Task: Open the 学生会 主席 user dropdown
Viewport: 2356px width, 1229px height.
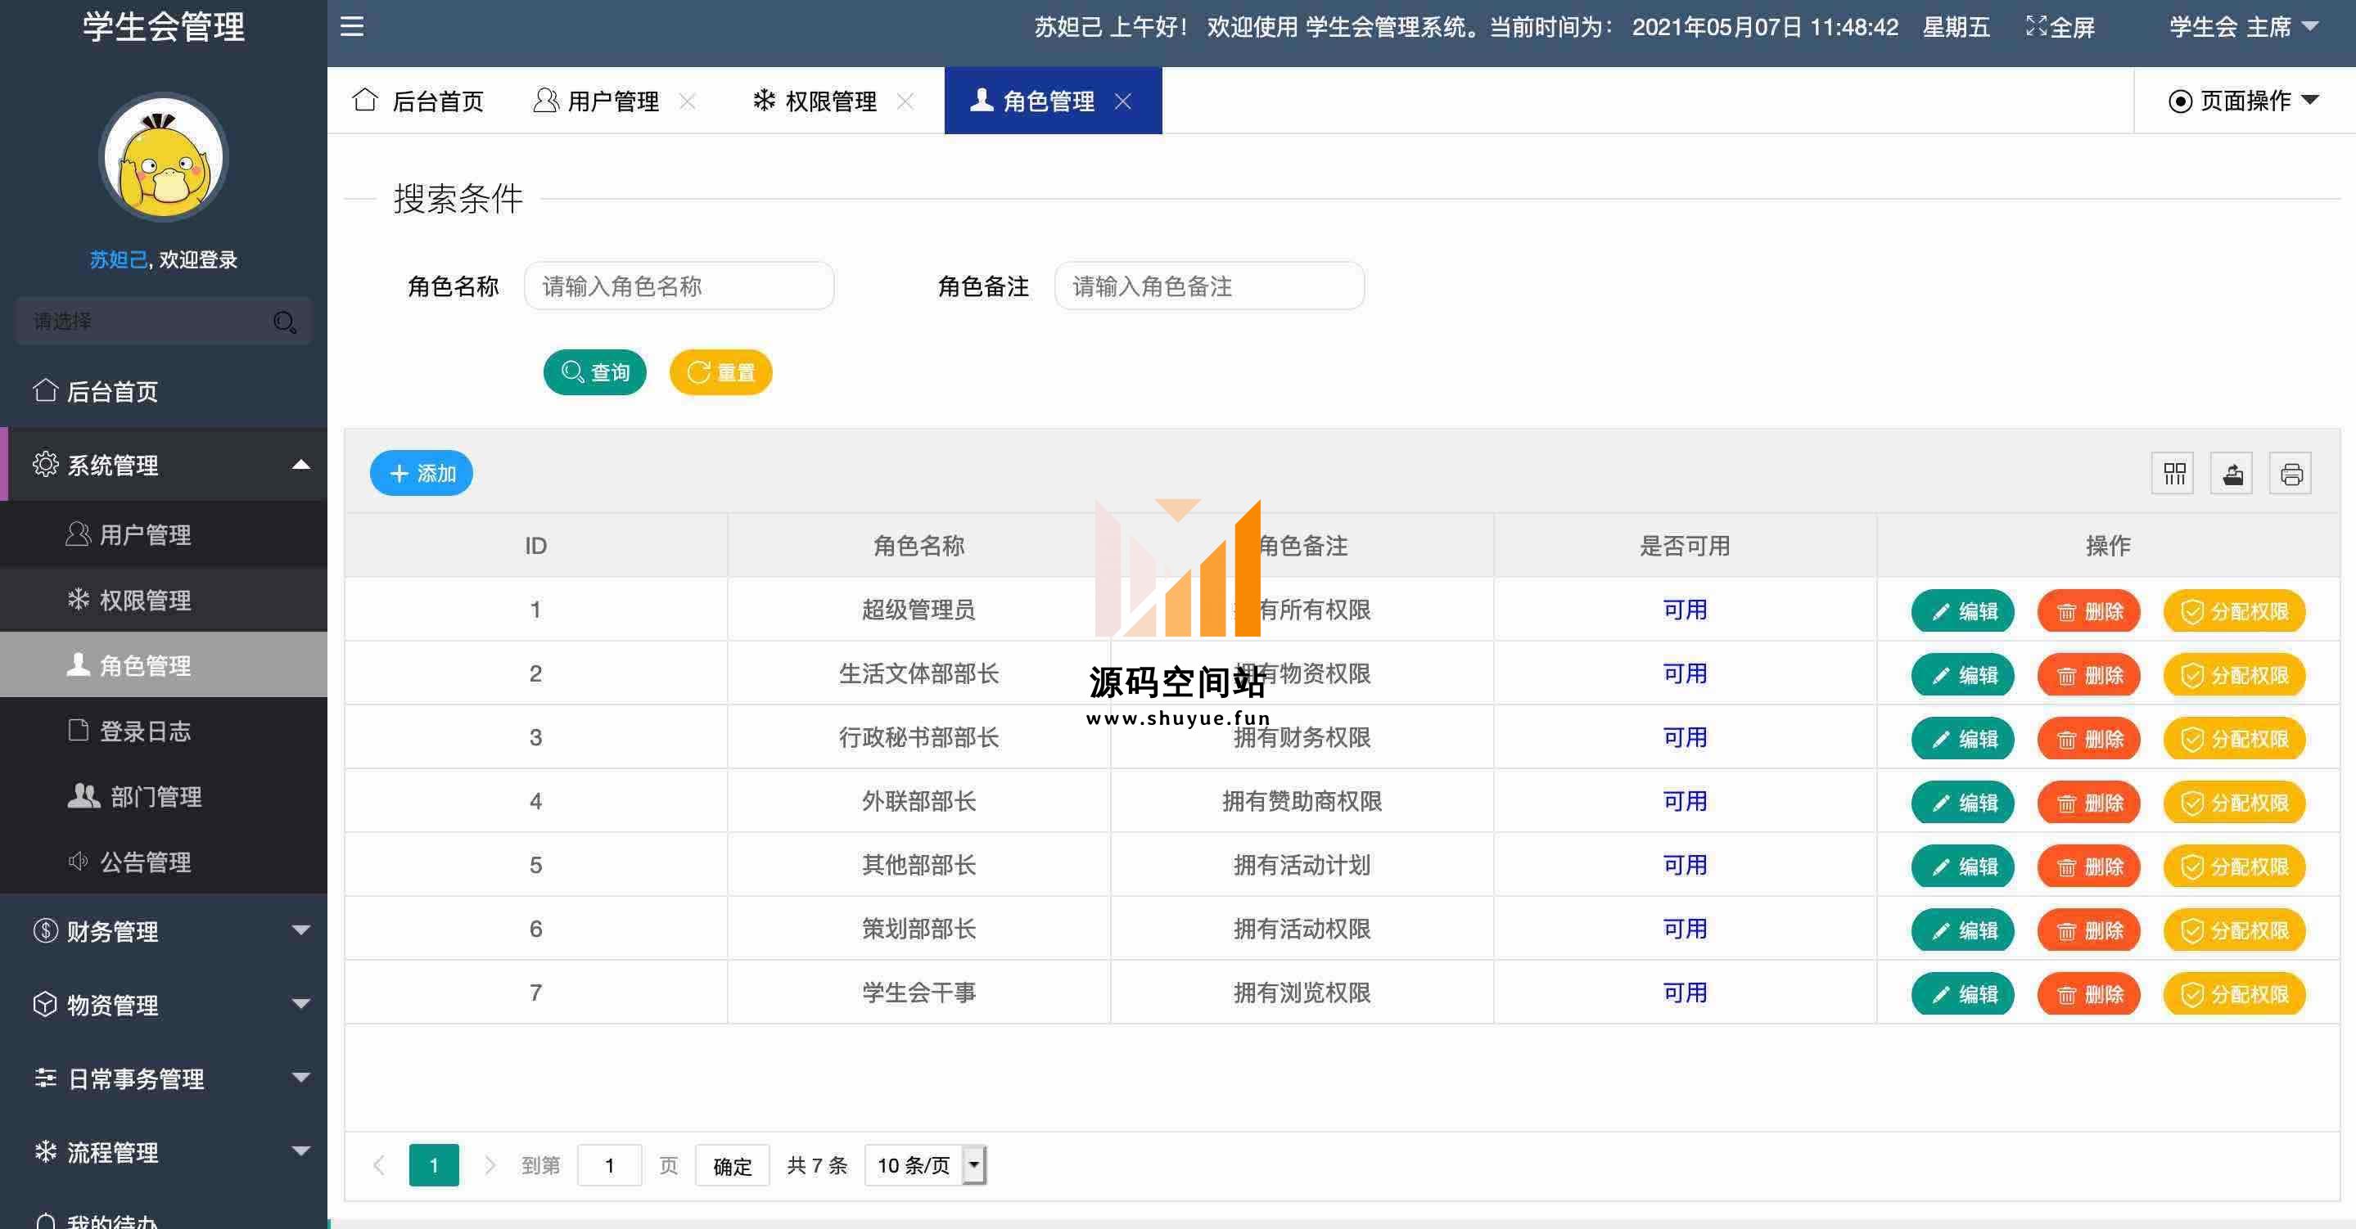Action: pos(2245,26)
